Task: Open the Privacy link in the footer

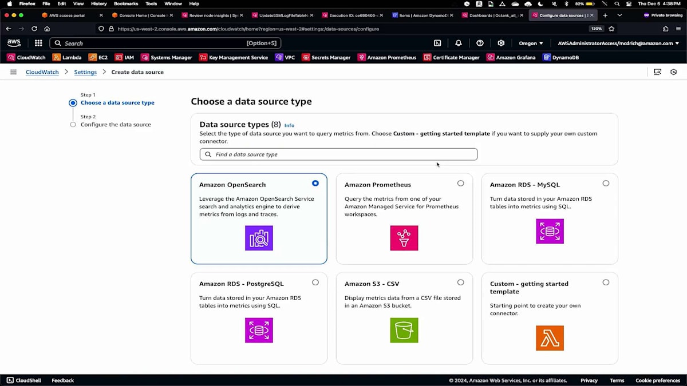Action: (x=589, y=380)
